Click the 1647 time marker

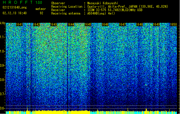122,25
